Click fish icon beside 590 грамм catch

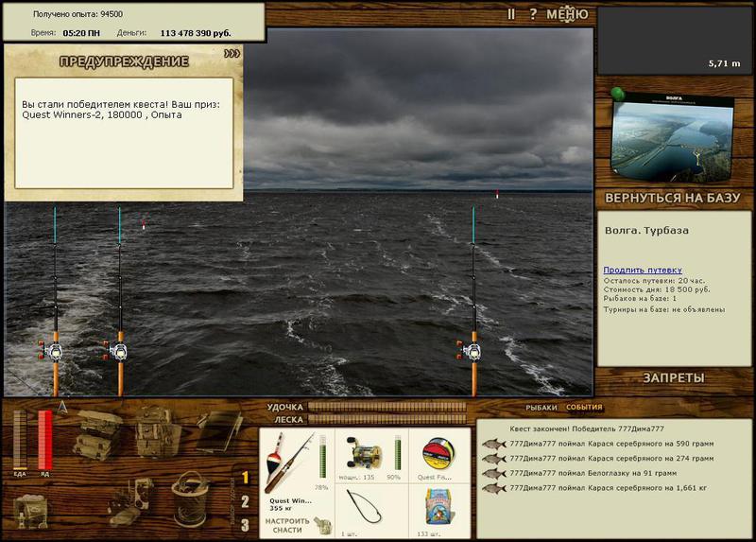pyautogui.click(x=493, y=444)
